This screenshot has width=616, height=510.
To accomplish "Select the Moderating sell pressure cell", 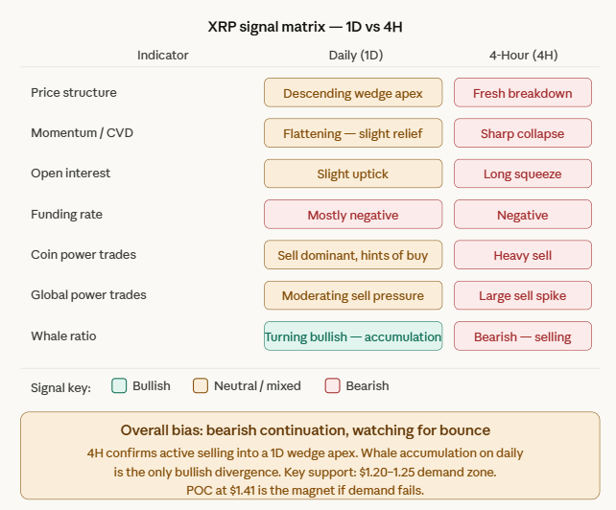I will 353,295.
